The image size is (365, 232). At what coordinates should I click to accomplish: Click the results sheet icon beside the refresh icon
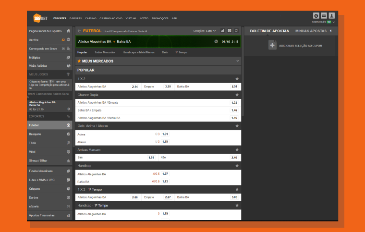click(230, 31)
